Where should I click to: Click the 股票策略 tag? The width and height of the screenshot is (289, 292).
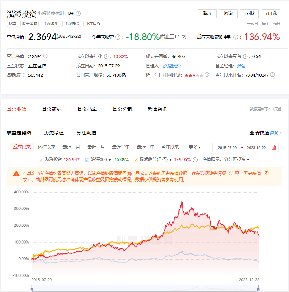point(30,24)
